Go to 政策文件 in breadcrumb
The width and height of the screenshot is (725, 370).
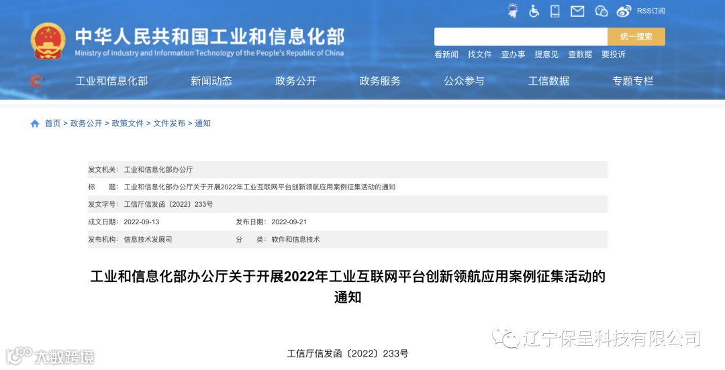pos(128,124)
